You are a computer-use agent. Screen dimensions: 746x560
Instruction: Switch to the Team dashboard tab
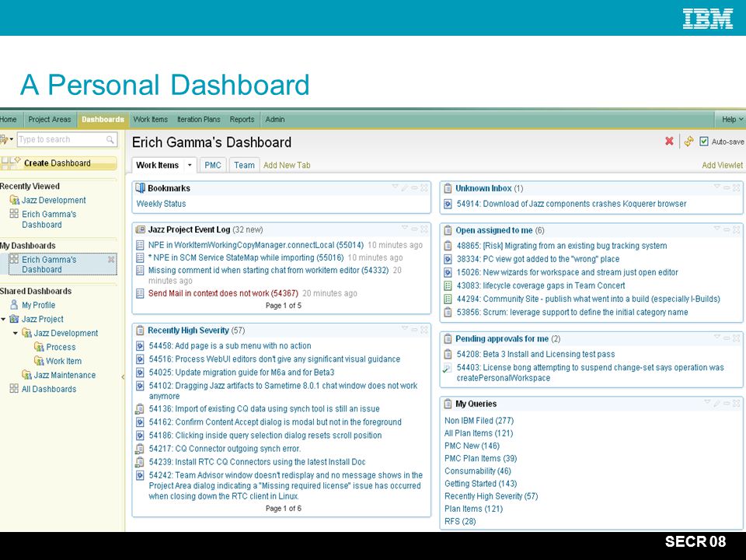pyautogui.click(x=244, y=165)
